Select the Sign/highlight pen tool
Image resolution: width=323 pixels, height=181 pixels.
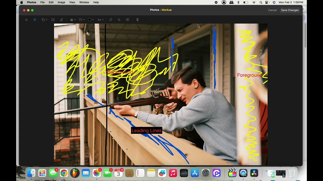(x=62, y=20)
